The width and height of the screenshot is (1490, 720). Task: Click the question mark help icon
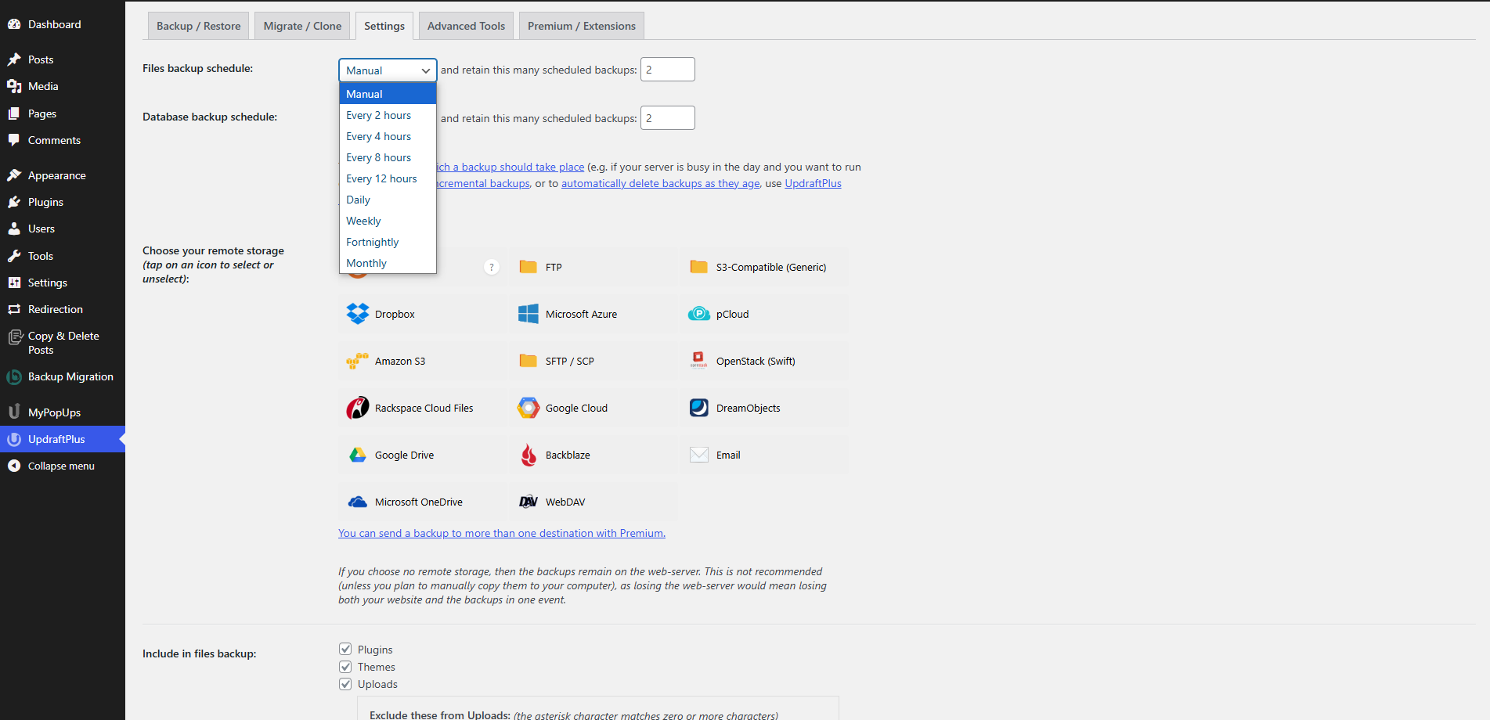[492, 267]
